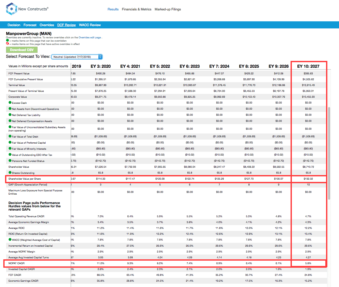339x287 pixels.
Task: Click Average Economic Earnings Margin label
Action: click(x=29, y=222)
